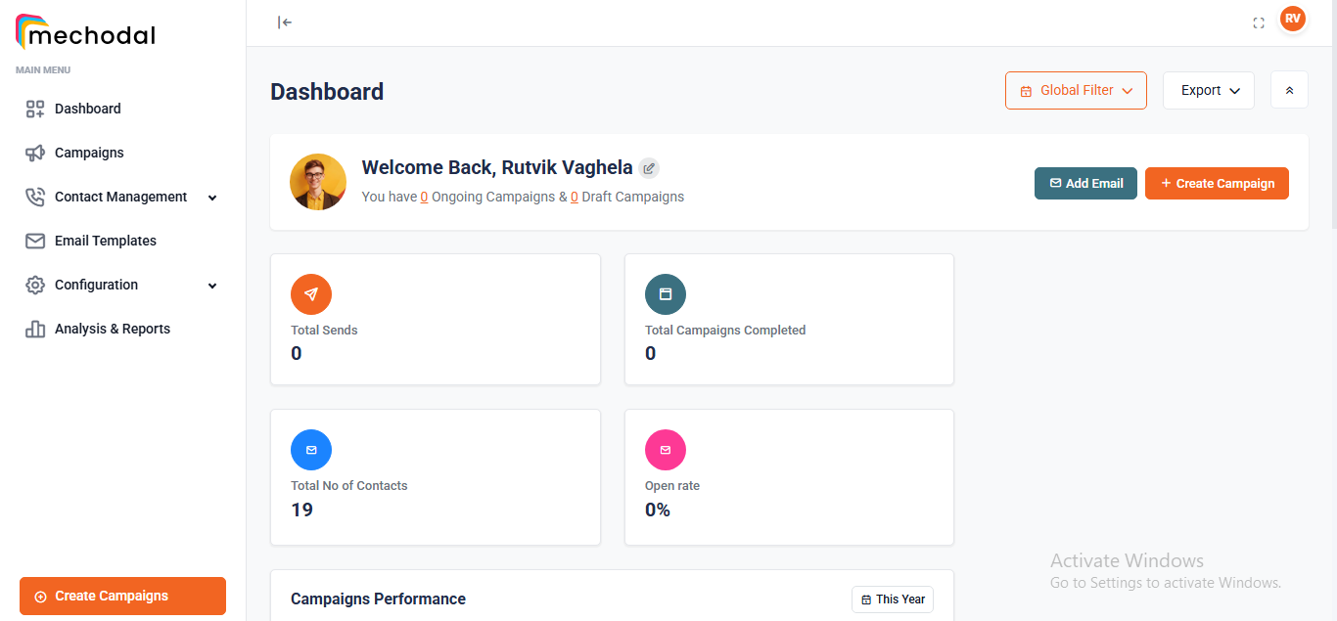This screenshot has width=1337, height=621.
Task: Click the Contact Management phone icon
Action: 35,197
